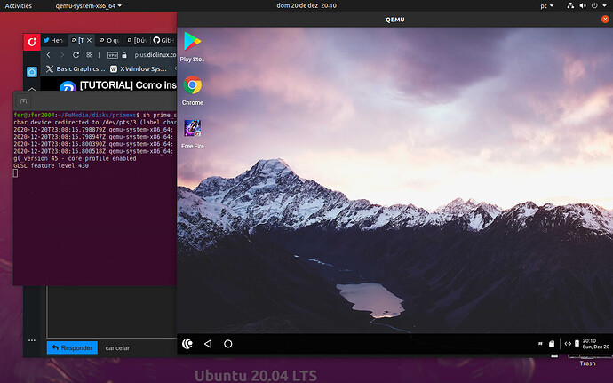Screen dimensions: 613x383
Task: Close the QEMU window
Action: pos(605,20)
